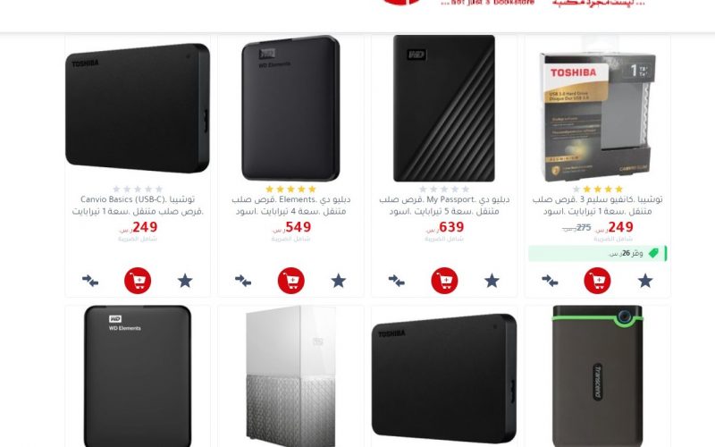The width and height of the screenshot is (715, 447).
Task: Favorite the WD Elements 4TB with star icon
Action: point(339,281)
